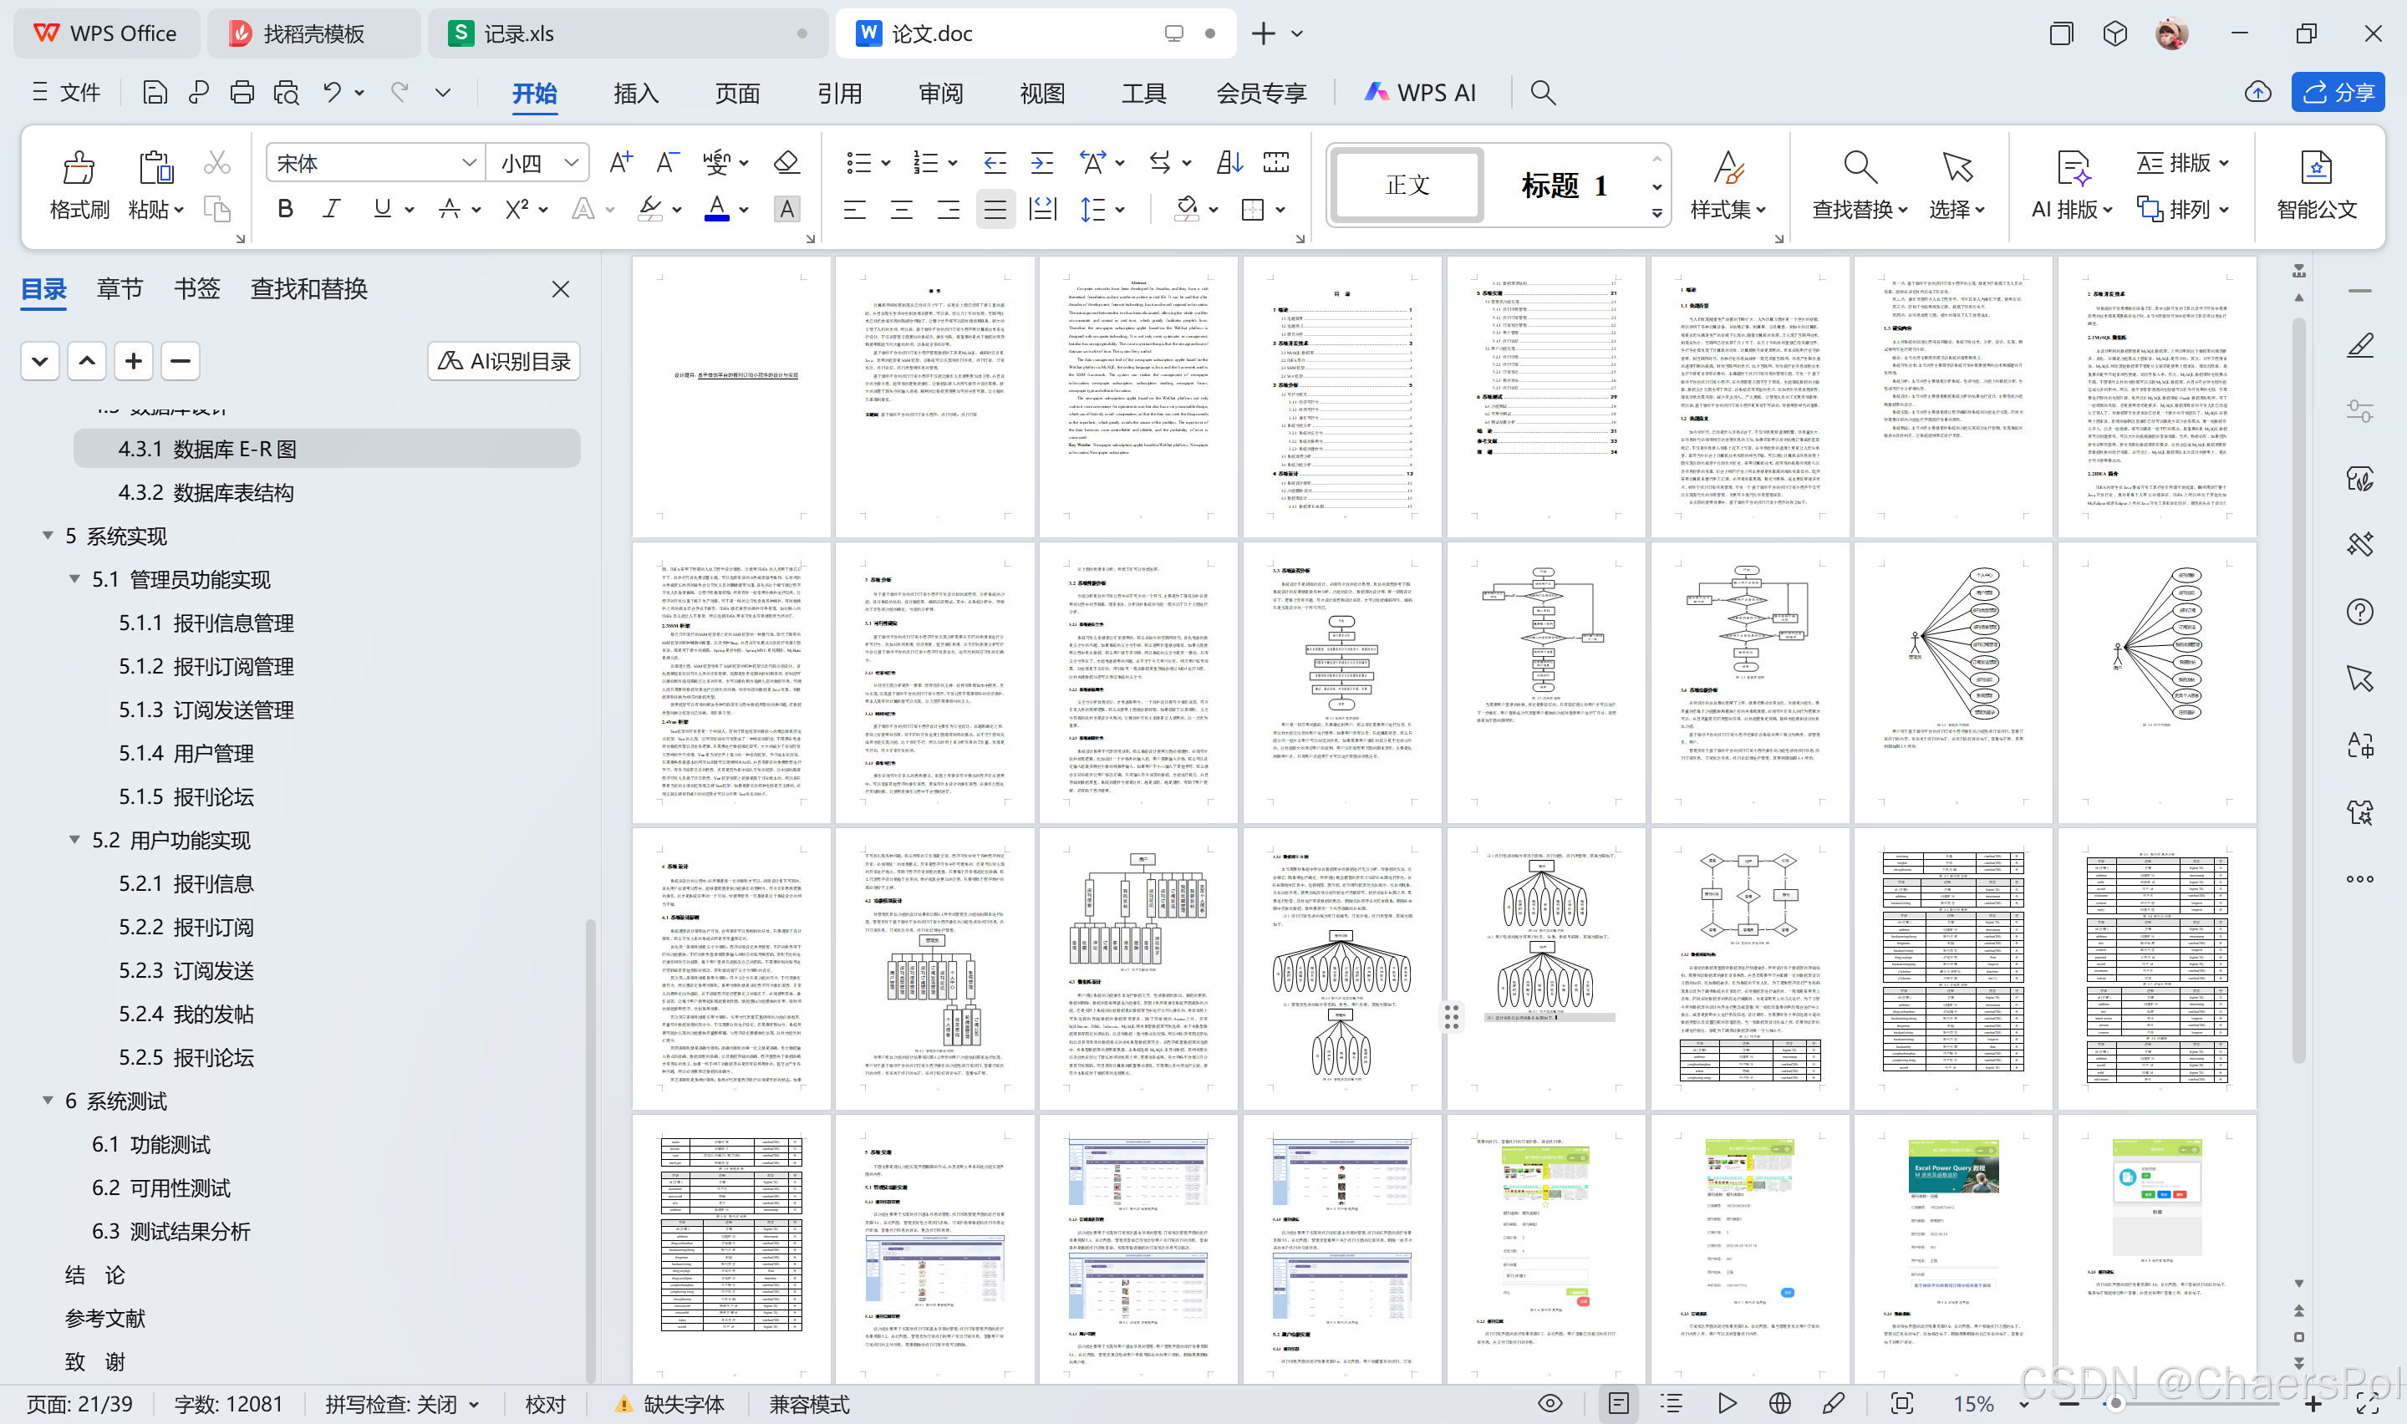Image resolution: width=2407 pixels, height=1424 pixels.
Task: Click the Decrease indent icon
Action: pyautogui.click(x=995, y=162)
